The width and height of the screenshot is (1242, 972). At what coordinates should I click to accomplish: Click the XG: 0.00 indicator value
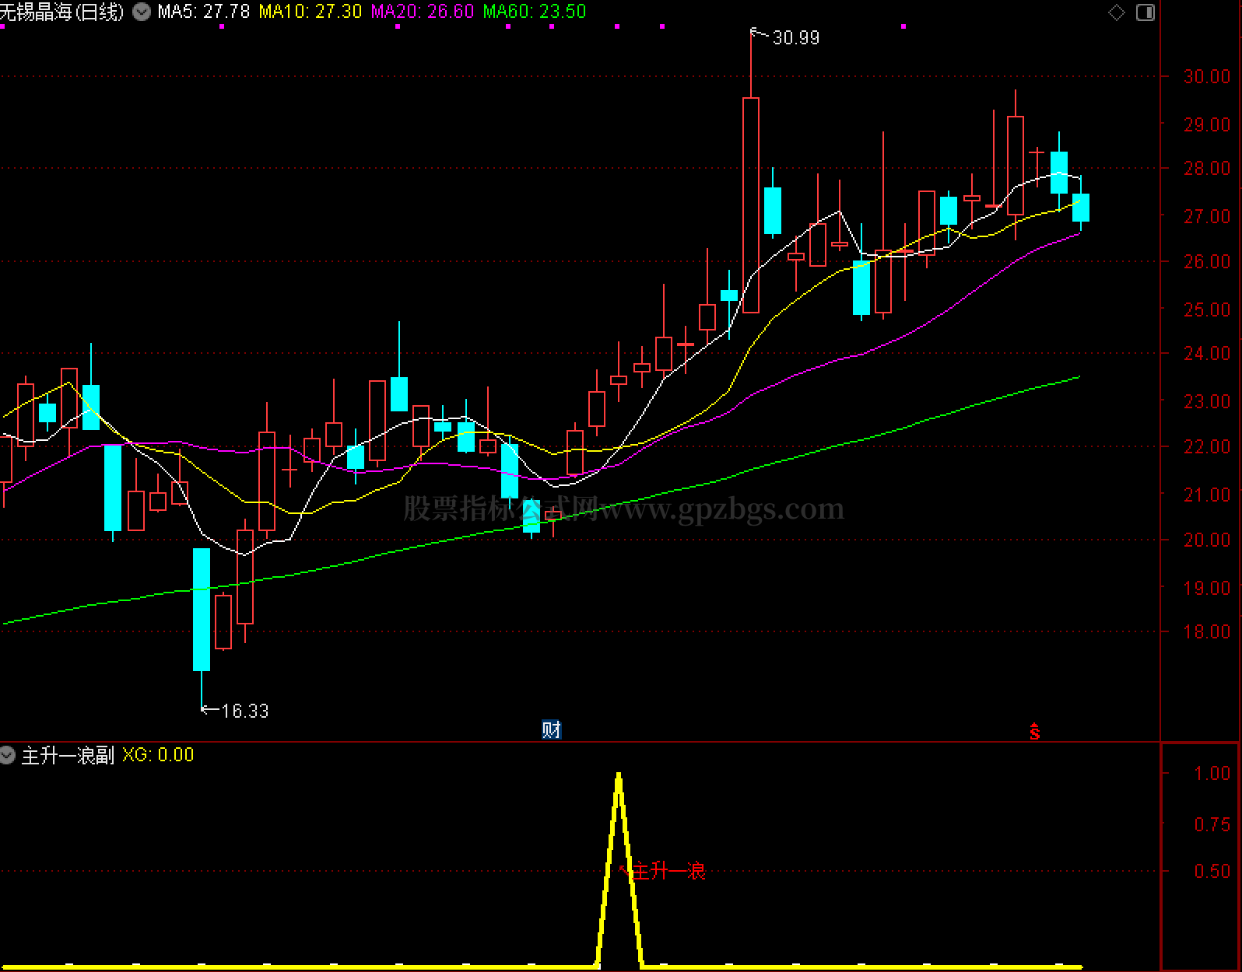point(158,755)
